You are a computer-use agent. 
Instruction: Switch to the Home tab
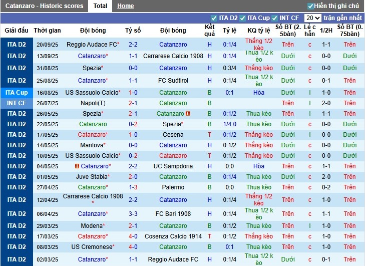(125, 6)
